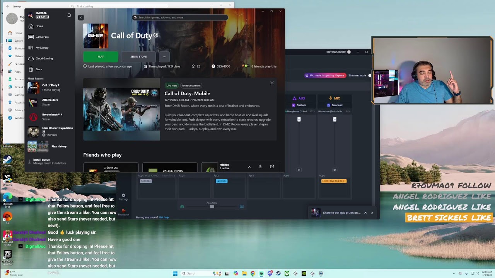This screenshot has height=278, width=495.
Task: Click the AUX channel header
Action: (299, 98)
